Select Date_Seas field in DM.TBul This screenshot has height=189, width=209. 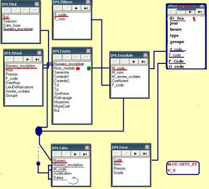[x=12, y=26]
